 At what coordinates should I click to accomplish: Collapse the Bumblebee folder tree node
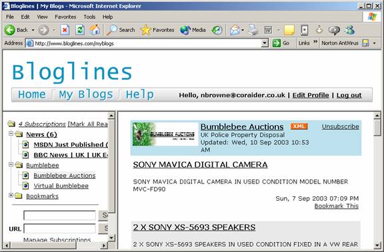[x=11, y=165]
